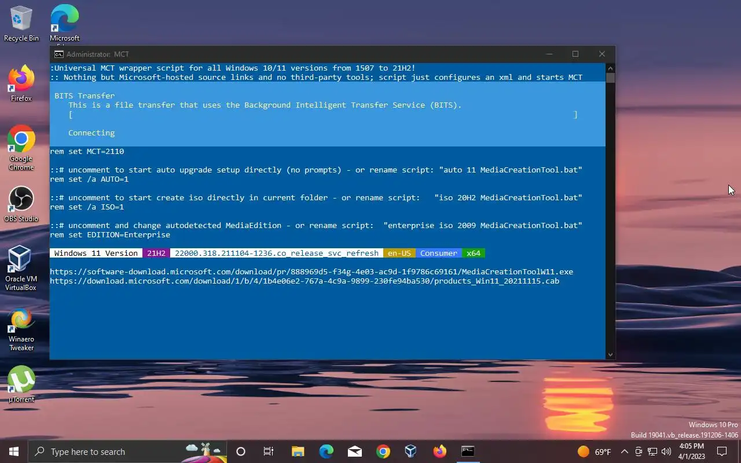Maximize the MCT command window
Screen dimensions: 741x463
click(575, 54)
